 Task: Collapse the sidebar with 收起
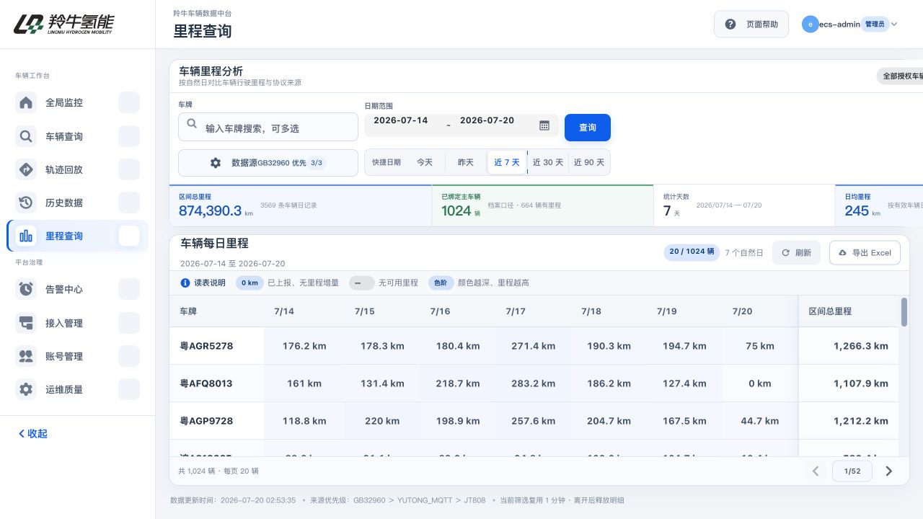coord(33,433)
